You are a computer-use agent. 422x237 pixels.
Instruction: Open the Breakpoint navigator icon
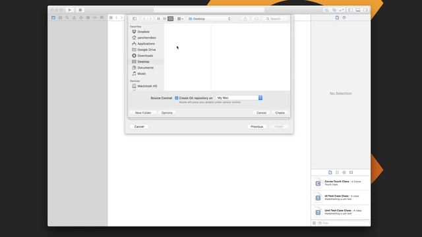(x=95, y=18)
